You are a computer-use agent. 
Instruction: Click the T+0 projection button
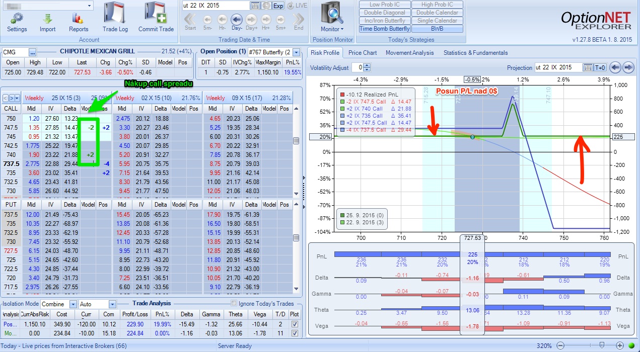coord(600,67)
